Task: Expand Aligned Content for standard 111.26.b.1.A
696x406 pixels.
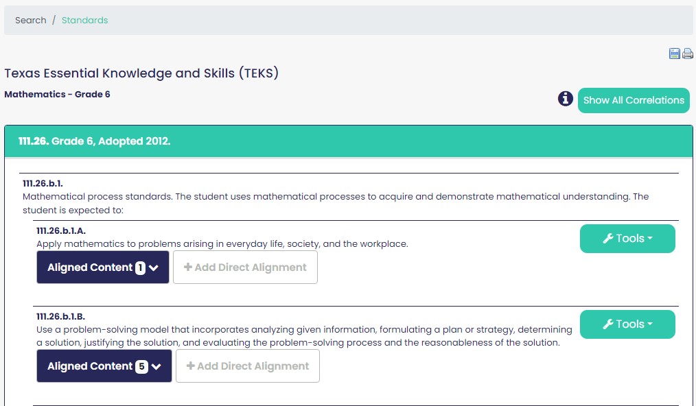Action: pyautogui.click(x=102, y=267)
